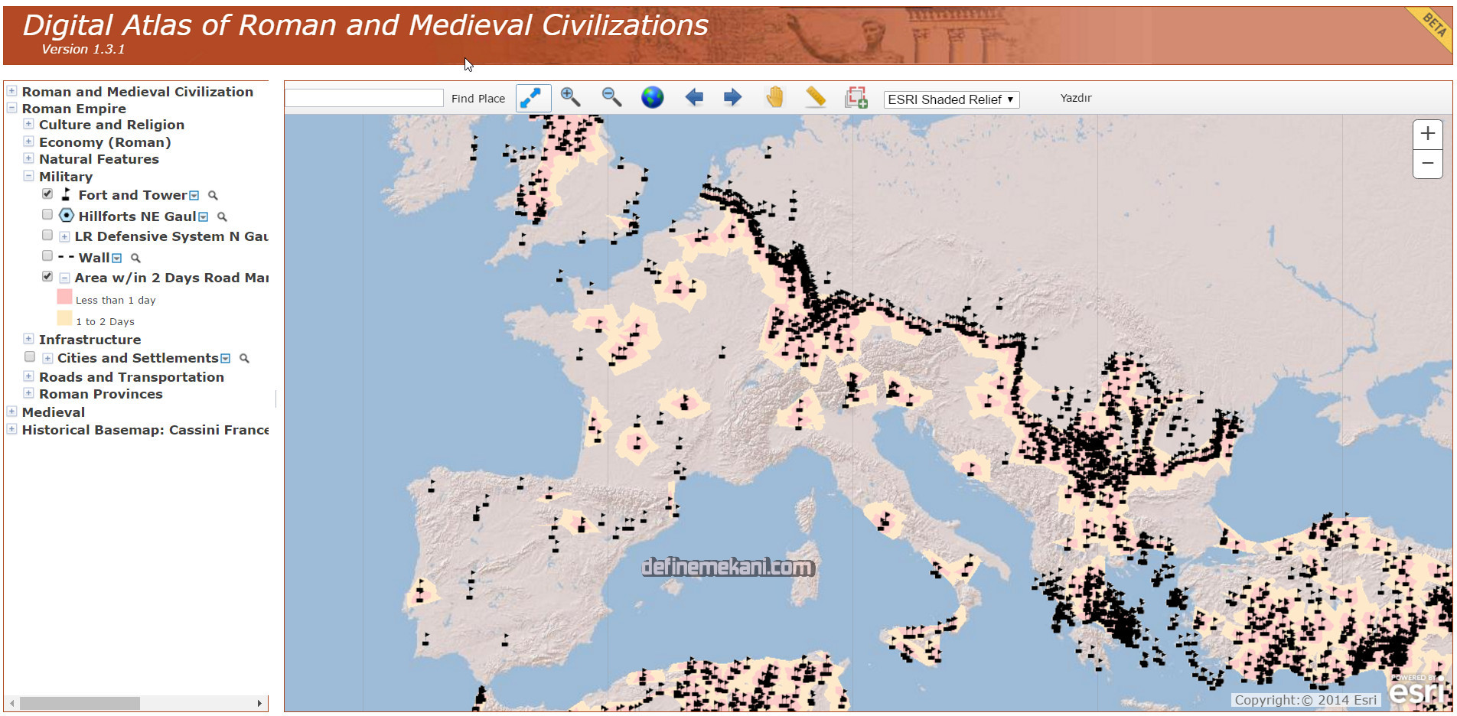Open the ESRI Shaded Relief basemap dropdown
Image resolution: width=1457 pixels, height=716 pixels.
click(x=950, y=99)
